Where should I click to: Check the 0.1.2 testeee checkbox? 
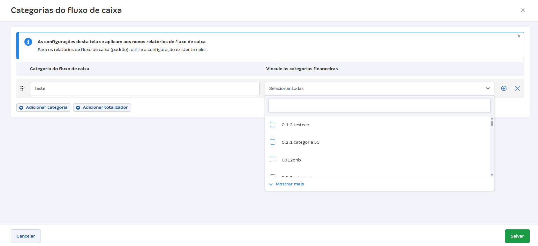[x=273, y=125]
